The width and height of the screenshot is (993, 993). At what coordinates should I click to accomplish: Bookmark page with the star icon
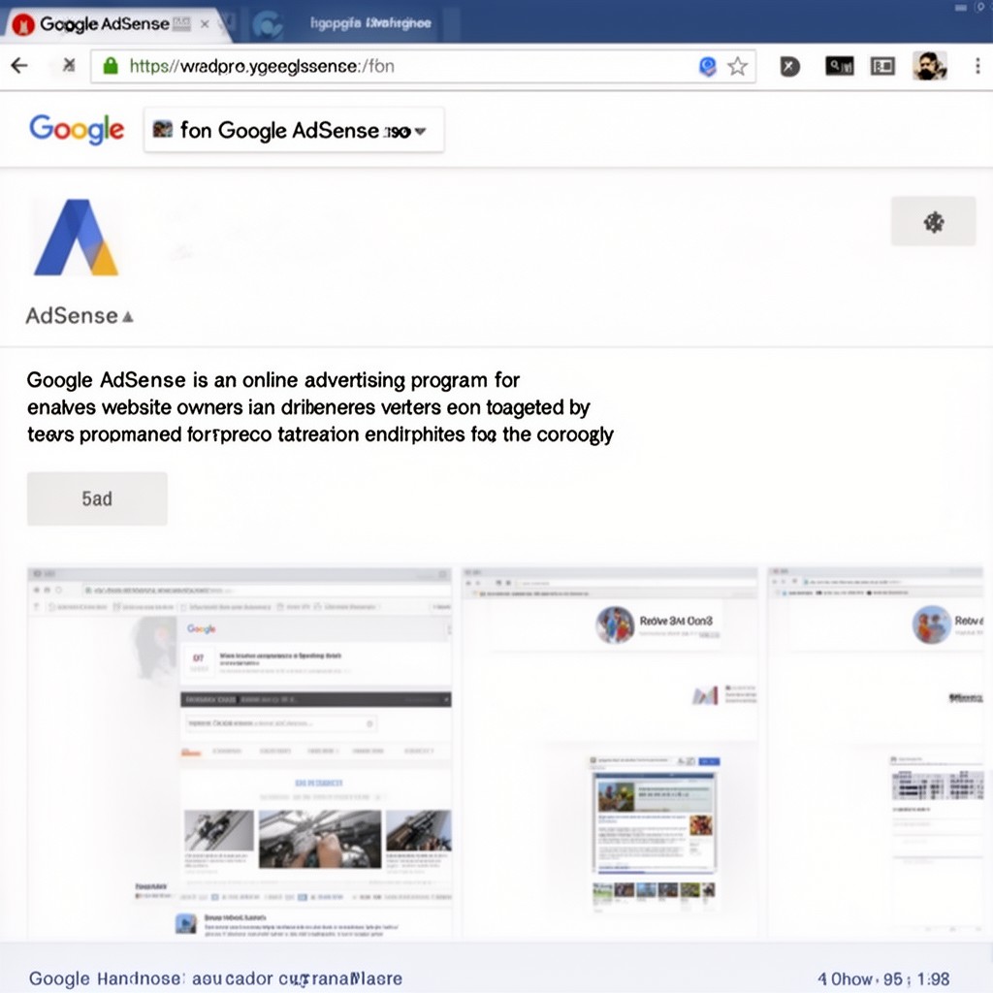pos(737,67)
